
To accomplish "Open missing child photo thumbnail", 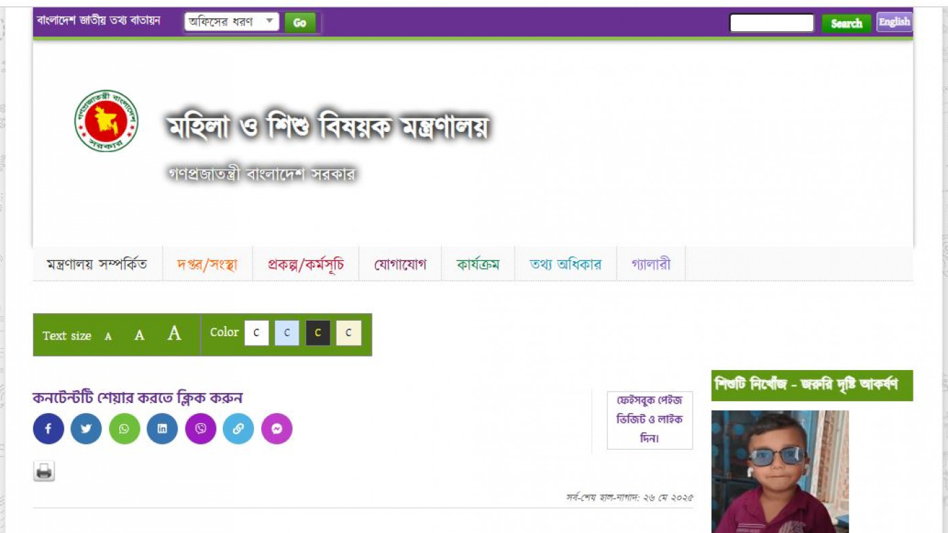I will 779,471.
